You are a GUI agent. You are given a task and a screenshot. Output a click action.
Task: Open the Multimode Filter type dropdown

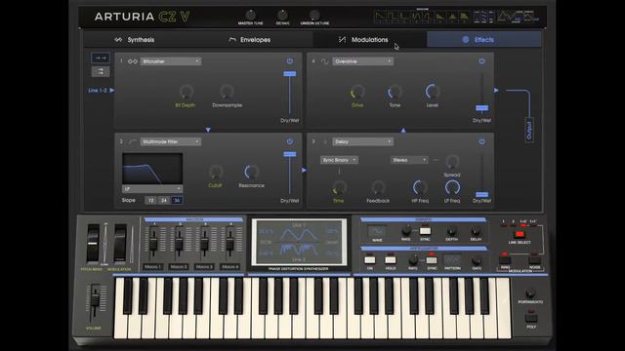click(171, 141)
